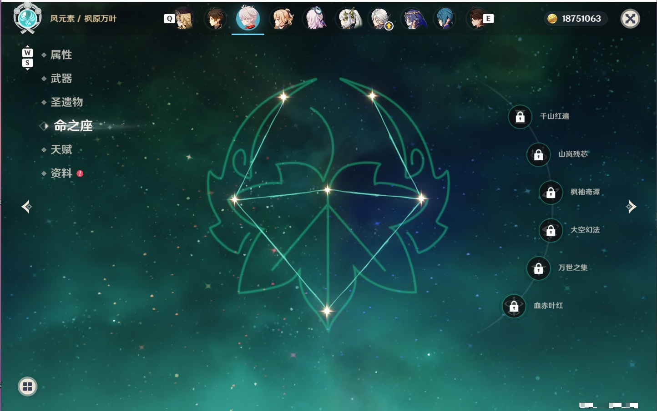657x411 pixels.
Task: Click the 风元素 / 枫原万叶 title text
Action: coord(83,19)
